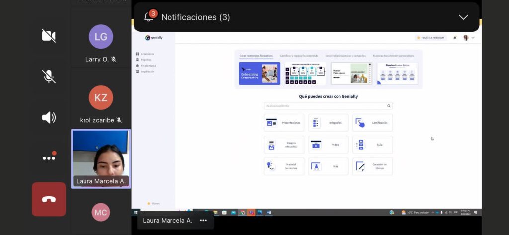Open the Onboarding Corporativo template thumbnail
509x235 pixels.
tap(259, 74)
